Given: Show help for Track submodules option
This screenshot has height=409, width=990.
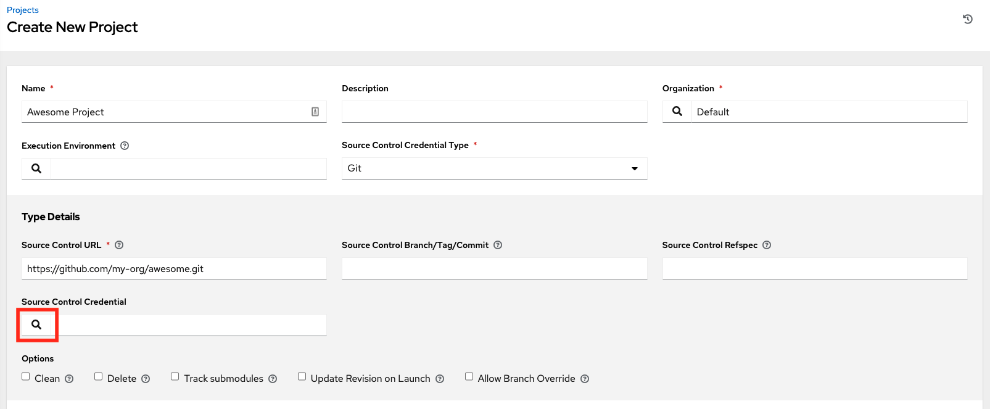Looking at the screenshot, I should click(x=273, y=379).
